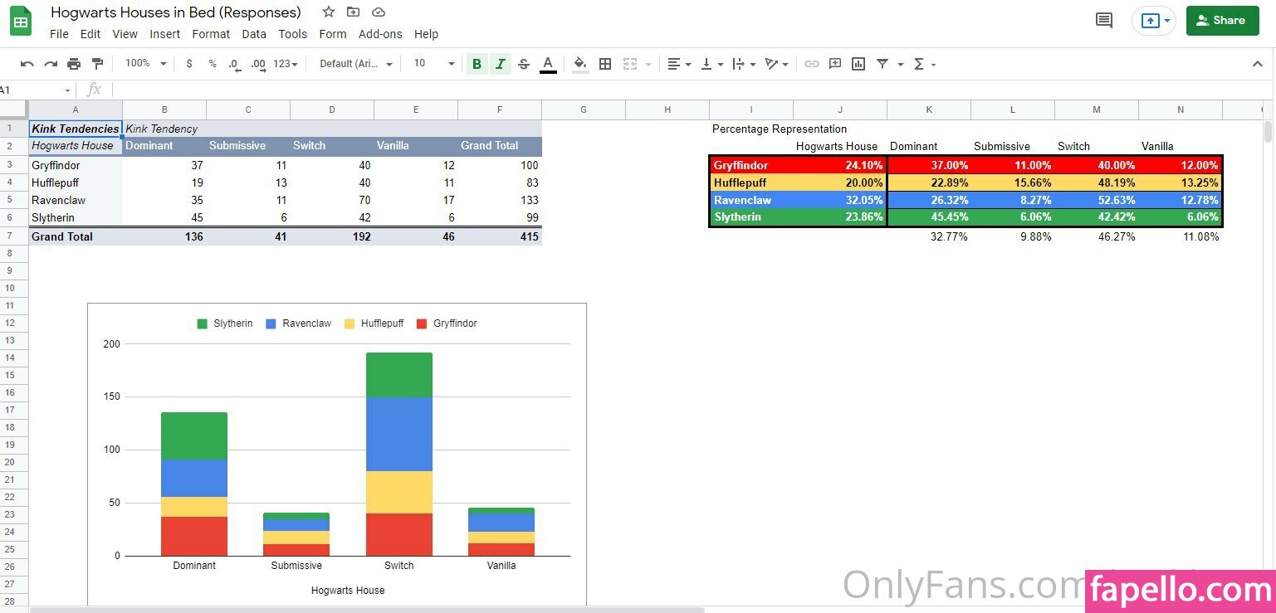The width and height of the screenshot is (1276, 613).
Task: Insert a link using chain icon
Action: (x=812, y=64)
